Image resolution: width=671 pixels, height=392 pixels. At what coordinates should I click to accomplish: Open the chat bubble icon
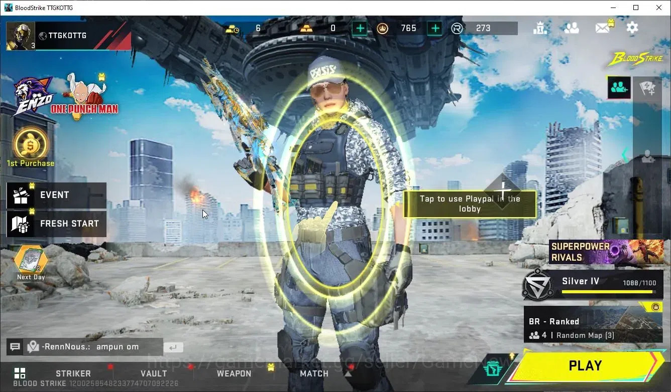(x=15, y=347)
